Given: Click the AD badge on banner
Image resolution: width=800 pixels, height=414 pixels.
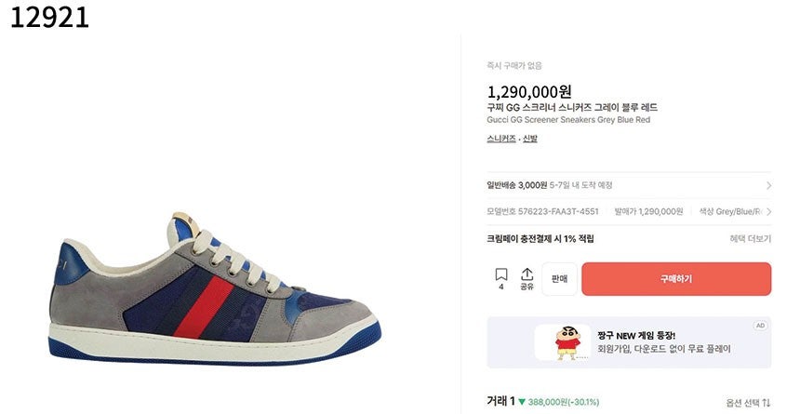Looking at the screenshot, I should click(760, 326).
